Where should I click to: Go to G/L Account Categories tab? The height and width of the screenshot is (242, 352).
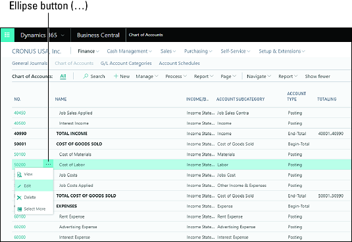click(126, 64)
